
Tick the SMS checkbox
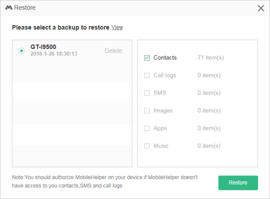[147, 93]
